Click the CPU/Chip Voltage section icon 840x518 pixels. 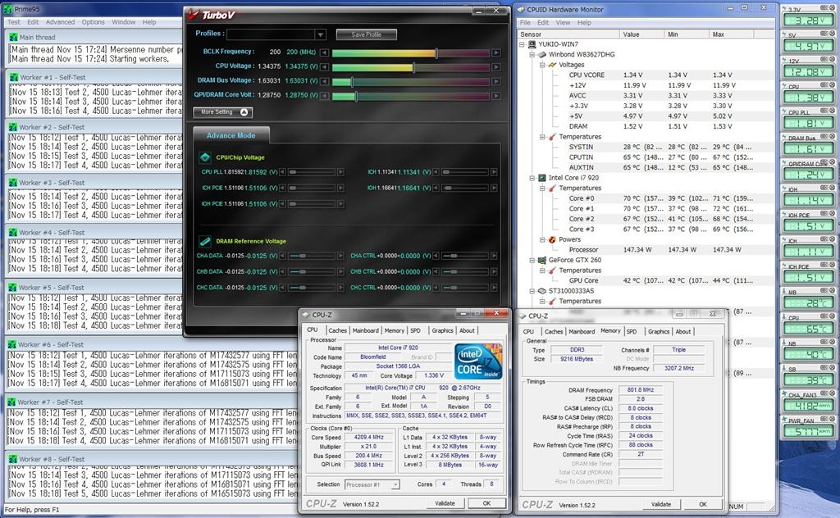pyautogui.click(x=205, y=157)
